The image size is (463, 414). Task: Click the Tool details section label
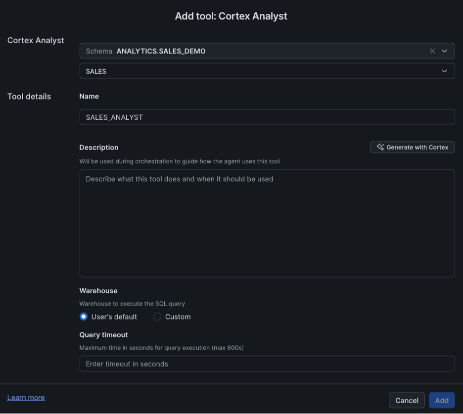coord(29,97)
